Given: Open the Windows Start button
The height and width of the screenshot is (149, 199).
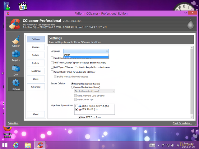Looking at the screenshot, I should [x=5, y=145].
